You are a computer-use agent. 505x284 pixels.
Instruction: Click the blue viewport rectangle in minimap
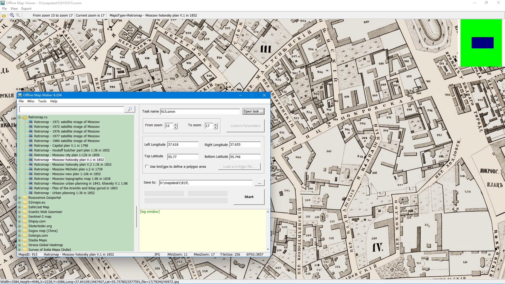point(482,43)
